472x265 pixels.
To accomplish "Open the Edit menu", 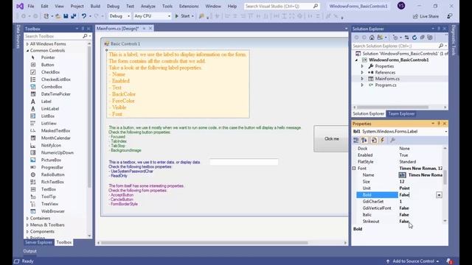I will coord(44,6).
